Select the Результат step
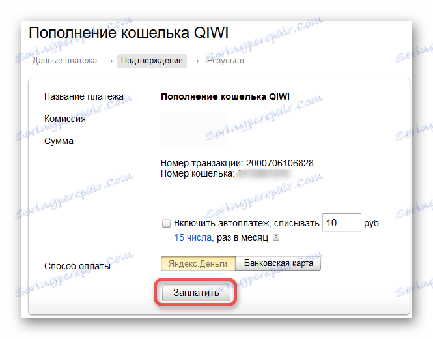Image resolution: width=433 pixels, height=339 pixels. 226,61
